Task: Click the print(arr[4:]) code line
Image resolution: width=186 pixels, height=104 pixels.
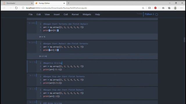Action: [51, 30]
